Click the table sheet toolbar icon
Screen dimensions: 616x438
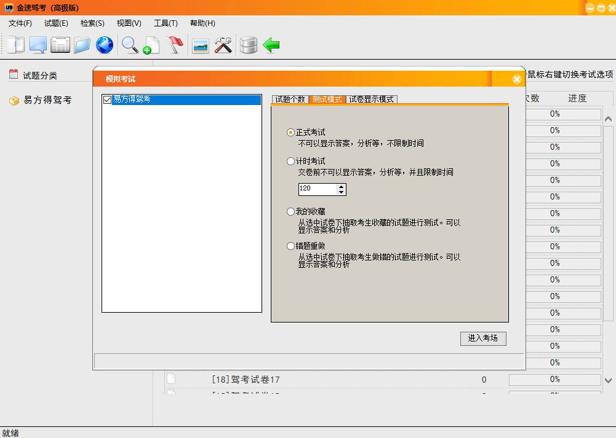(x=60, y=45)
